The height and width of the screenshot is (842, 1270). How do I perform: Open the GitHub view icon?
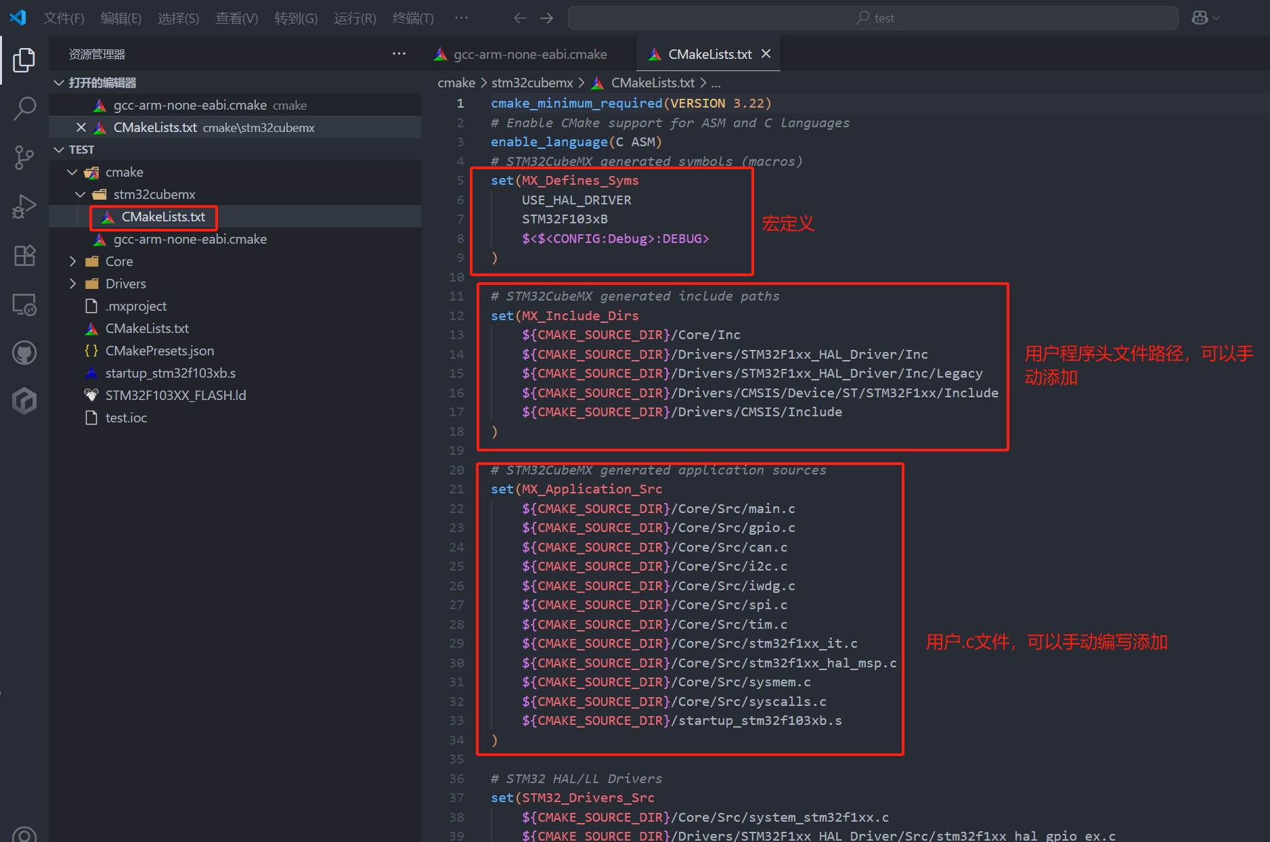tap(24, 353)
